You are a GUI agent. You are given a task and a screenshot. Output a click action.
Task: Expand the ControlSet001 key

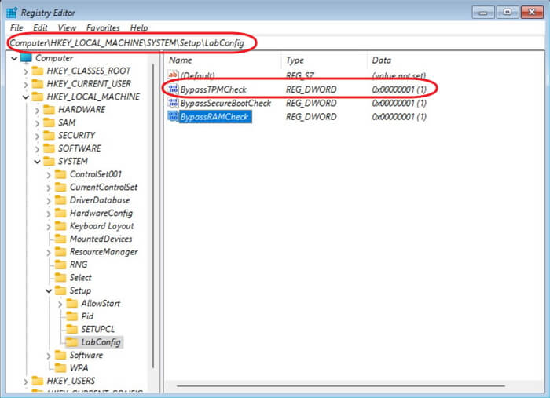pyautogui.click(x=49, y=174)
